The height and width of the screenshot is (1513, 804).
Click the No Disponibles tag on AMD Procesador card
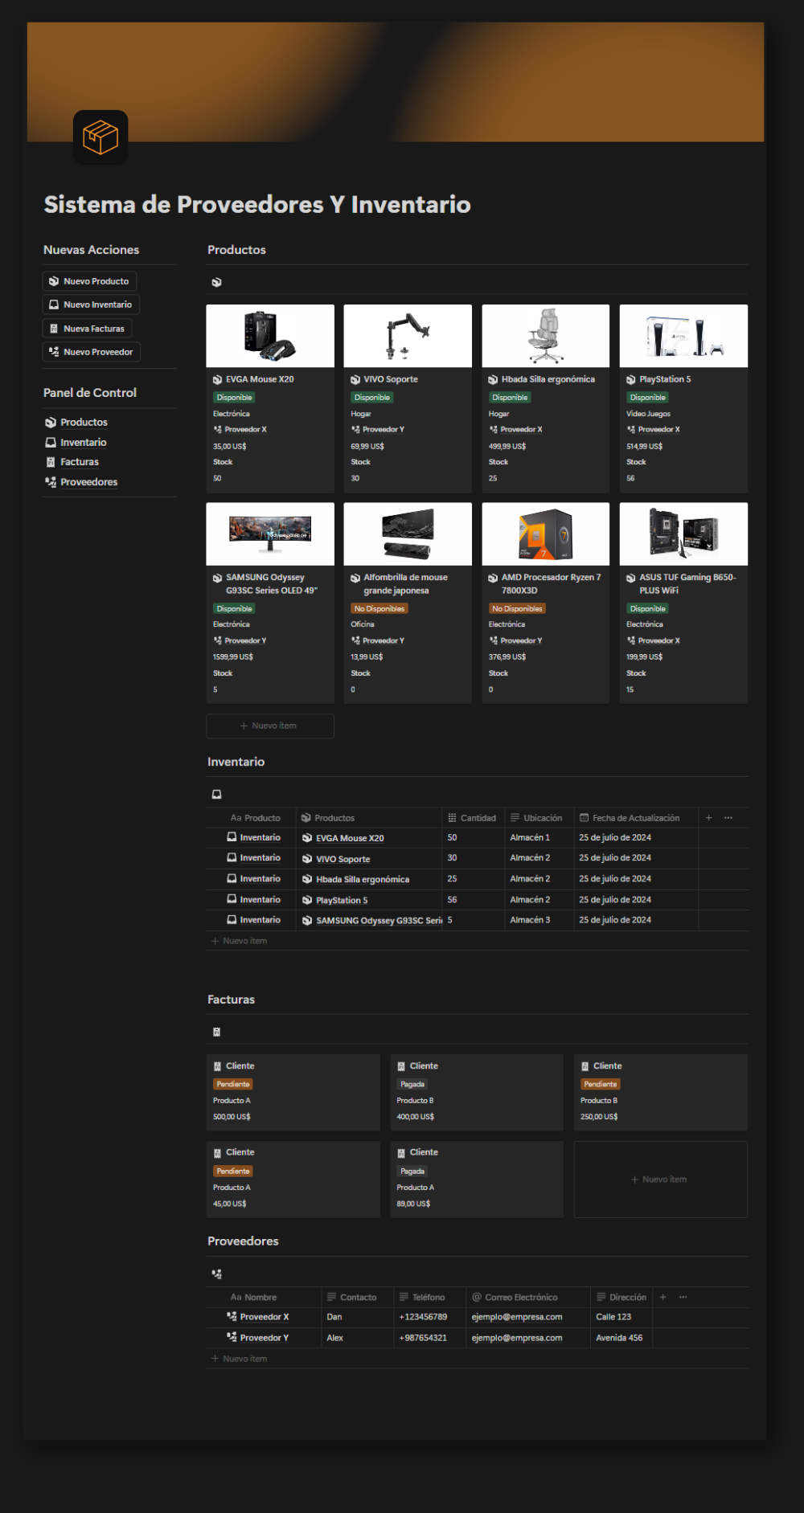point(518,609)
